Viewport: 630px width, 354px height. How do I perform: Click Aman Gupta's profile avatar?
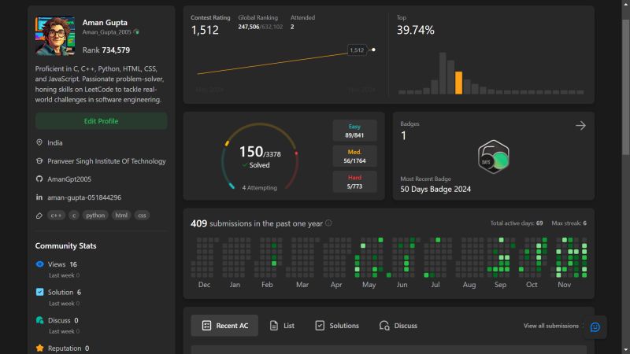(x=55, y=35)
